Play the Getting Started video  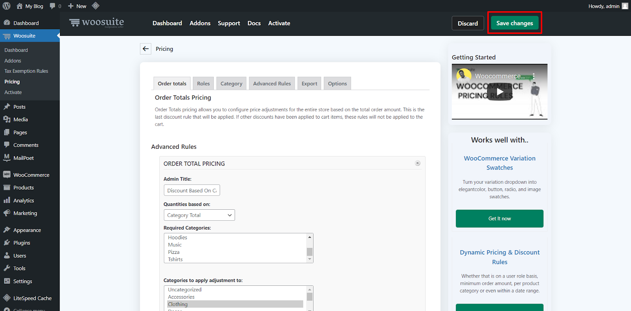[x=499, y=92]
